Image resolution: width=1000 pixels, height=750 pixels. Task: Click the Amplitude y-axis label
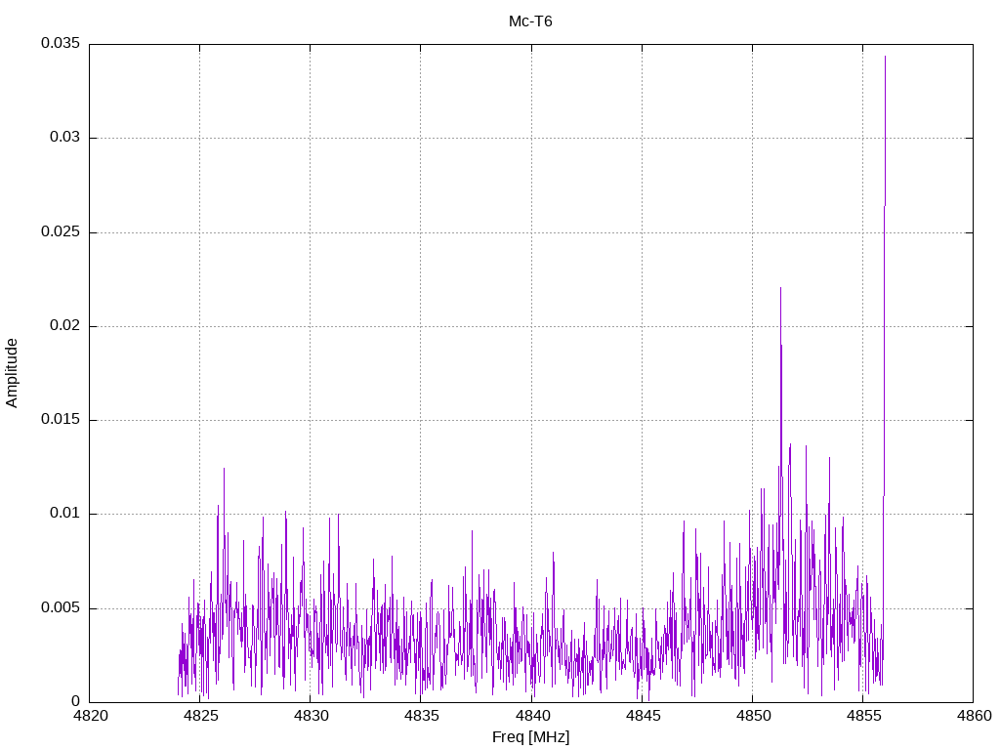12,373
